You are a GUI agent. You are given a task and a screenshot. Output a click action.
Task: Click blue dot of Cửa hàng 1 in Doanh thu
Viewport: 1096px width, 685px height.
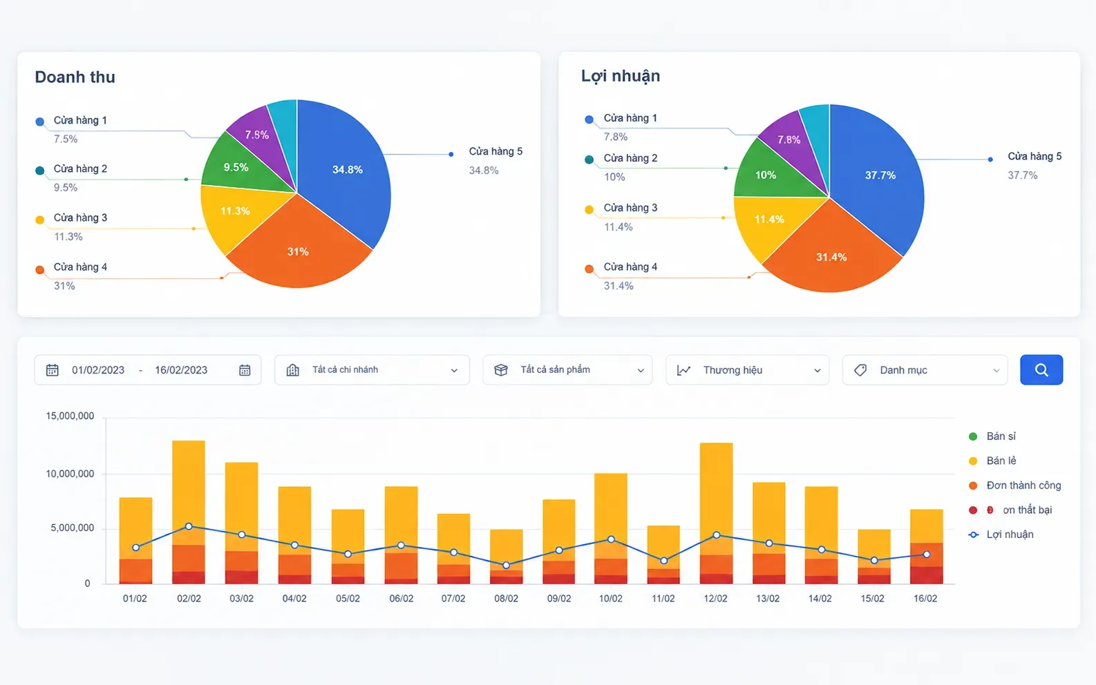(39, 122)
